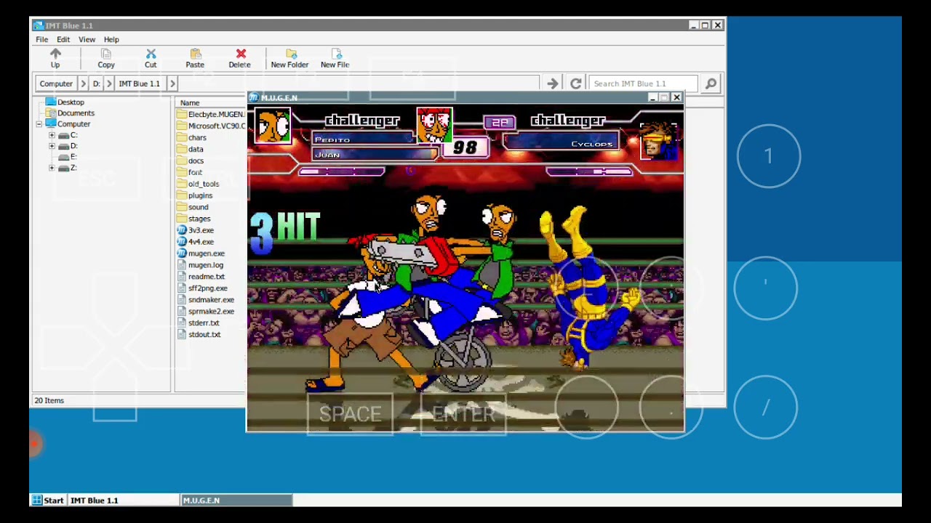Tap the on-screen '/' circle button
Screen dimensions: 931x523
(765, 408)
